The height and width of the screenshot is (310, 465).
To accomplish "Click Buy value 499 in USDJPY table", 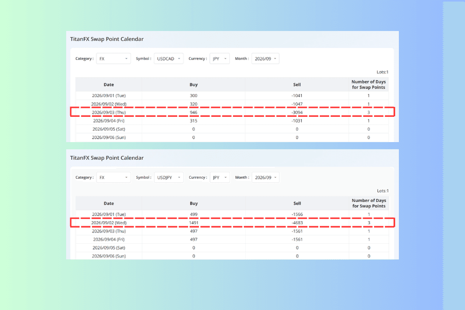I will coord(194,214).
